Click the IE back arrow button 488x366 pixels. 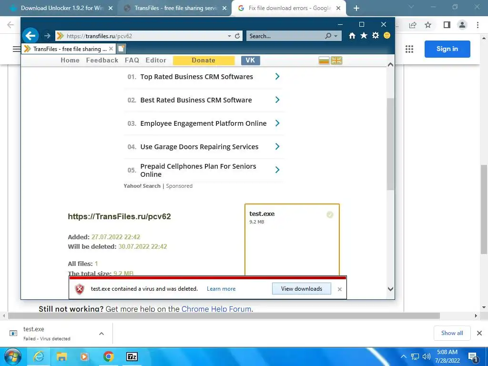point(30,36)
